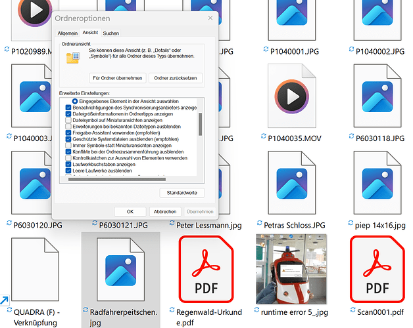
Task: Select file name 'P1040002.JPG'
Action: [x=380, y=51]
